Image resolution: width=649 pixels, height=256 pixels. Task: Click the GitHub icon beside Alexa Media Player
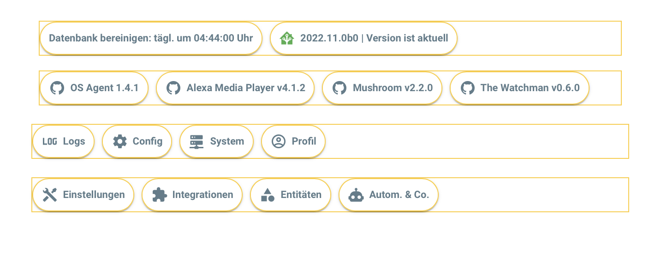point(173,88)
